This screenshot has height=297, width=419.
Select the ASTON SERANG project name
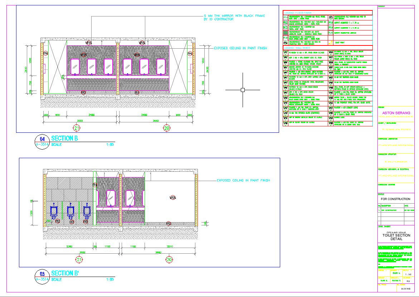(396, 113)
